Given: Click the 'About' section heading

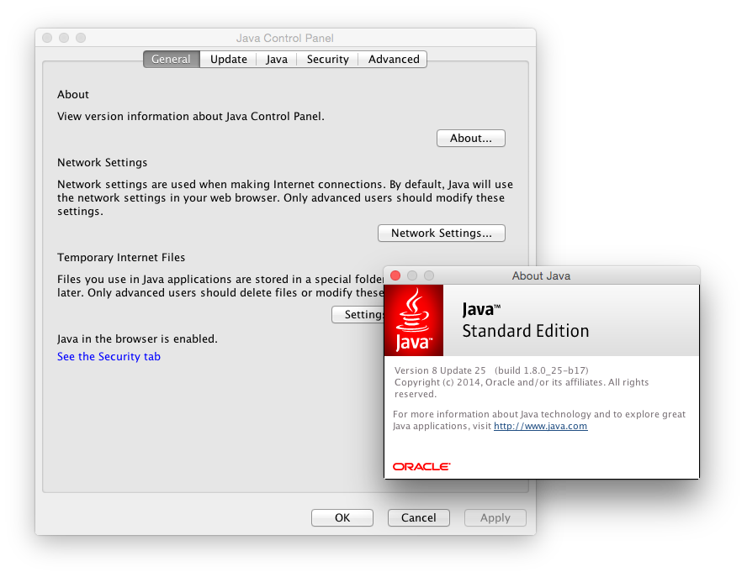Looking at the screenshot, I should [73, 94].
